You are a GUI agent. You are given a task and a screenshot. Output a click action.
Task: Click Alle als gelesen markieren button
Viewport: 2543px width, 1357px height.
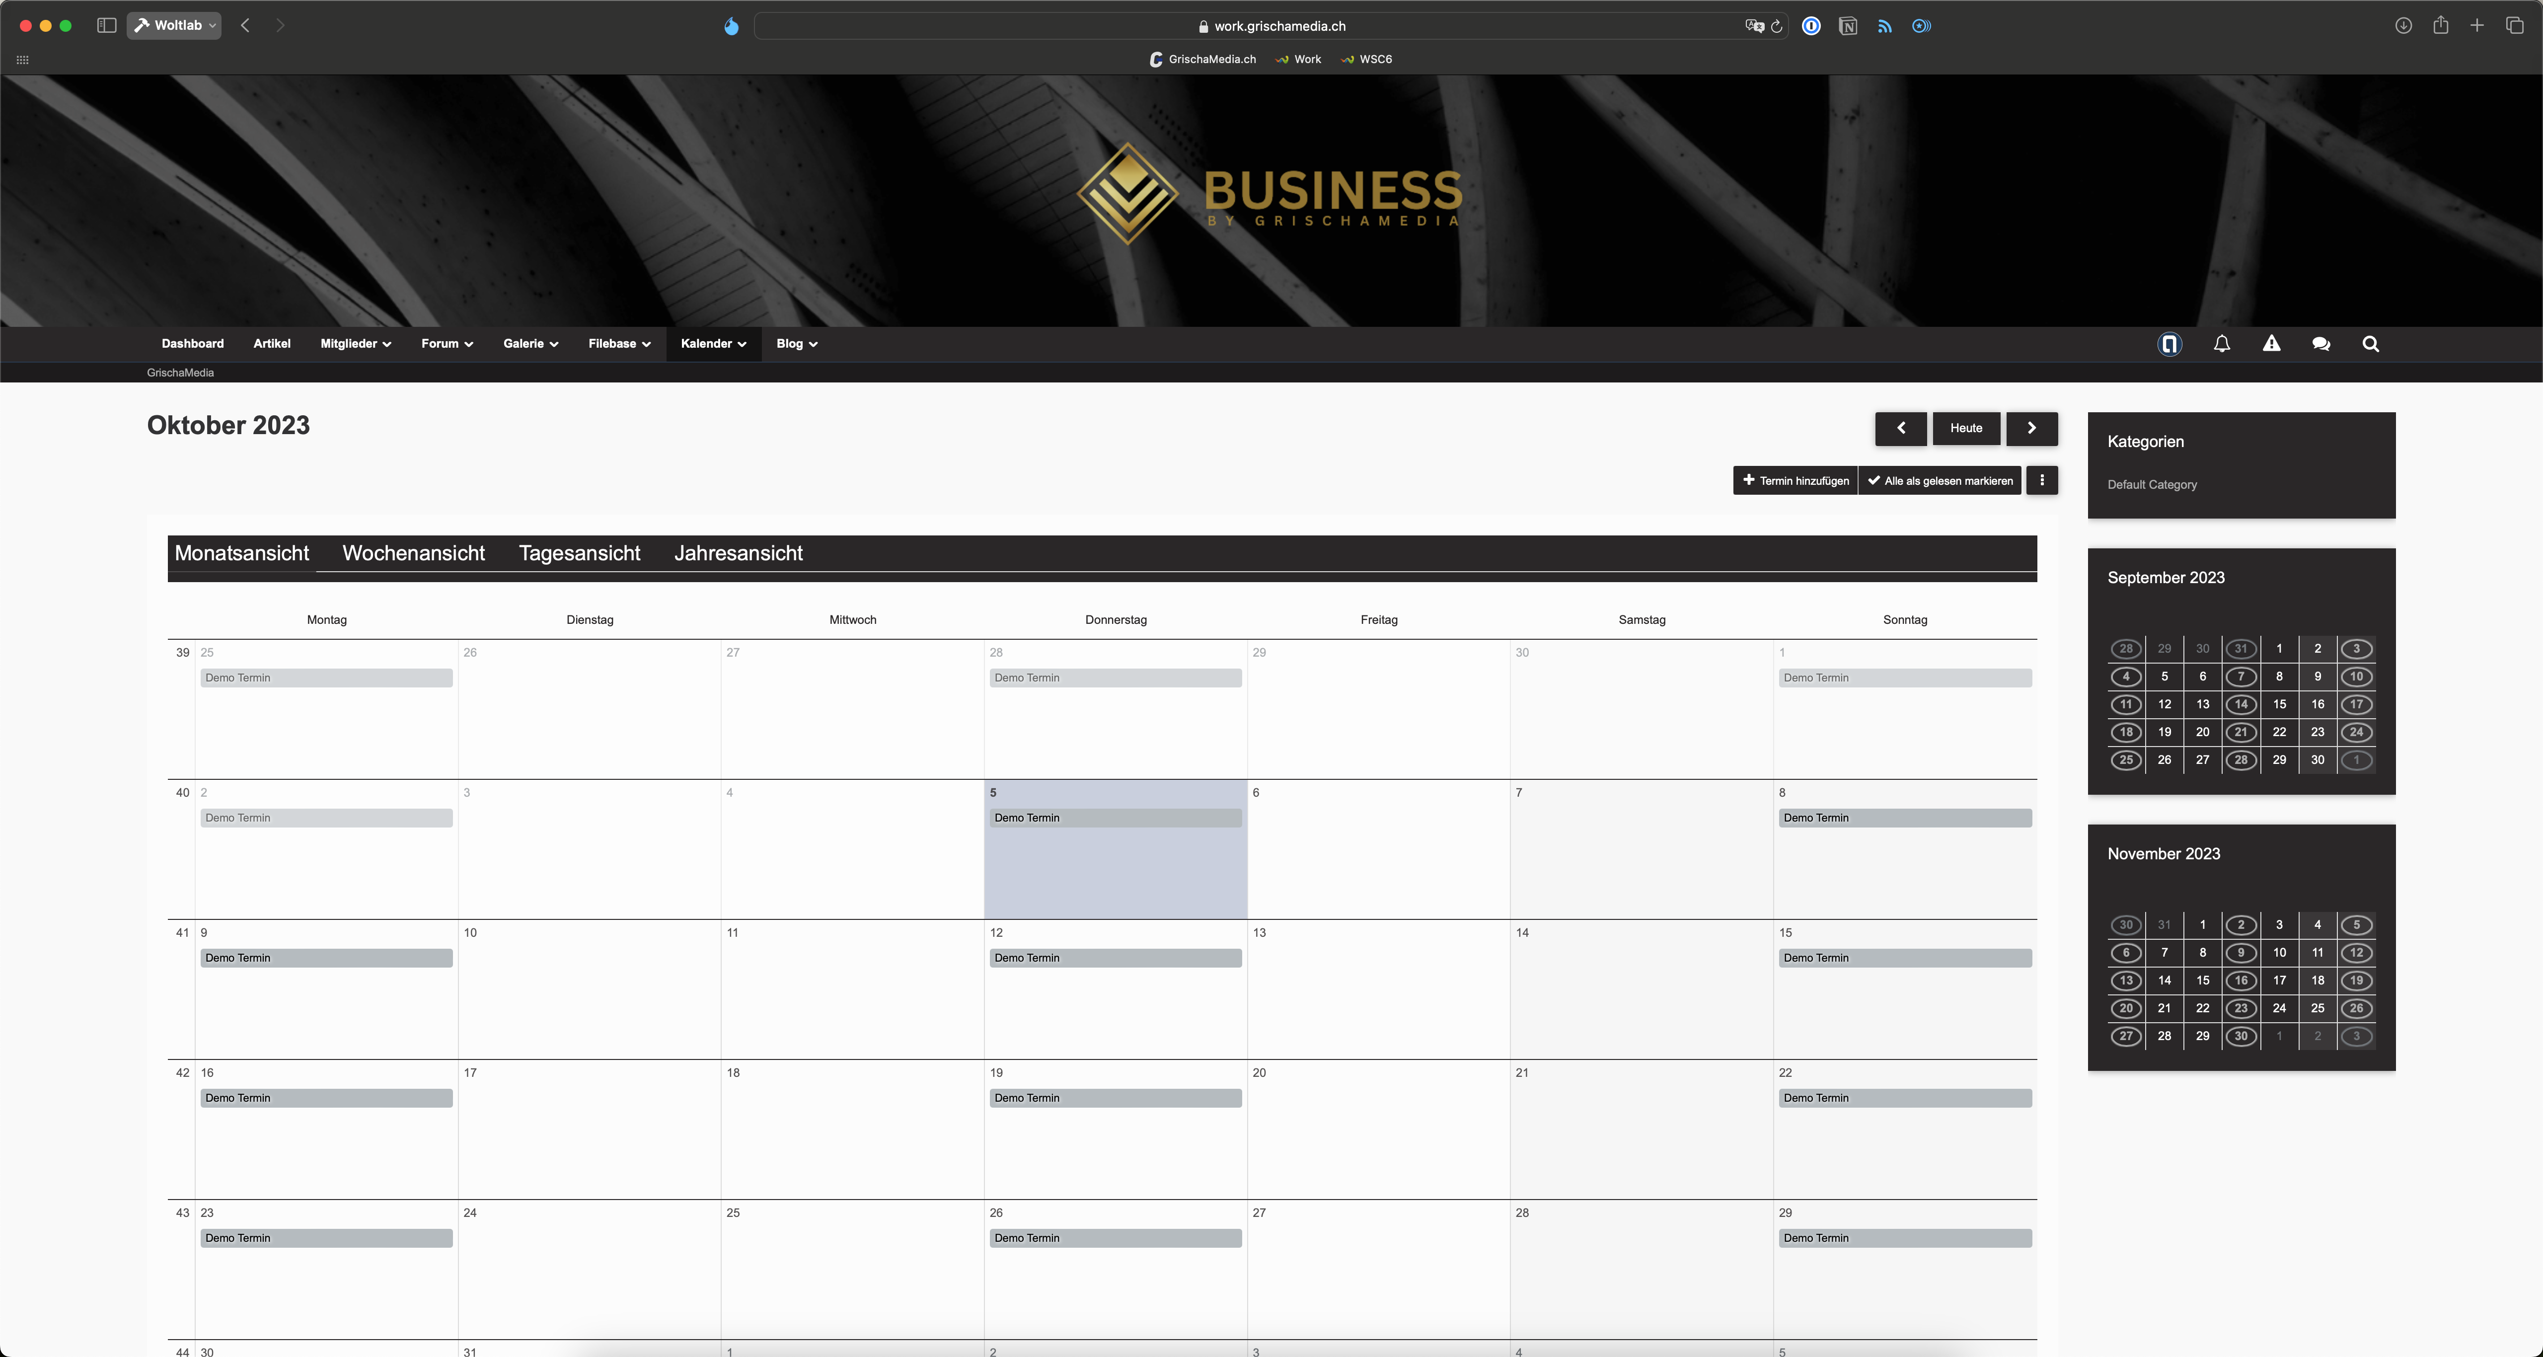click(1939, 481)
